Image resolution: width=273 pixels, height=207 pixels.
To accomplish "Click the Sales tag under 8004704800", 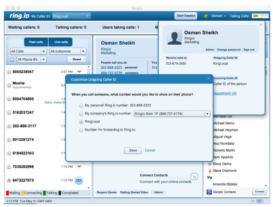I will point(48,103).
